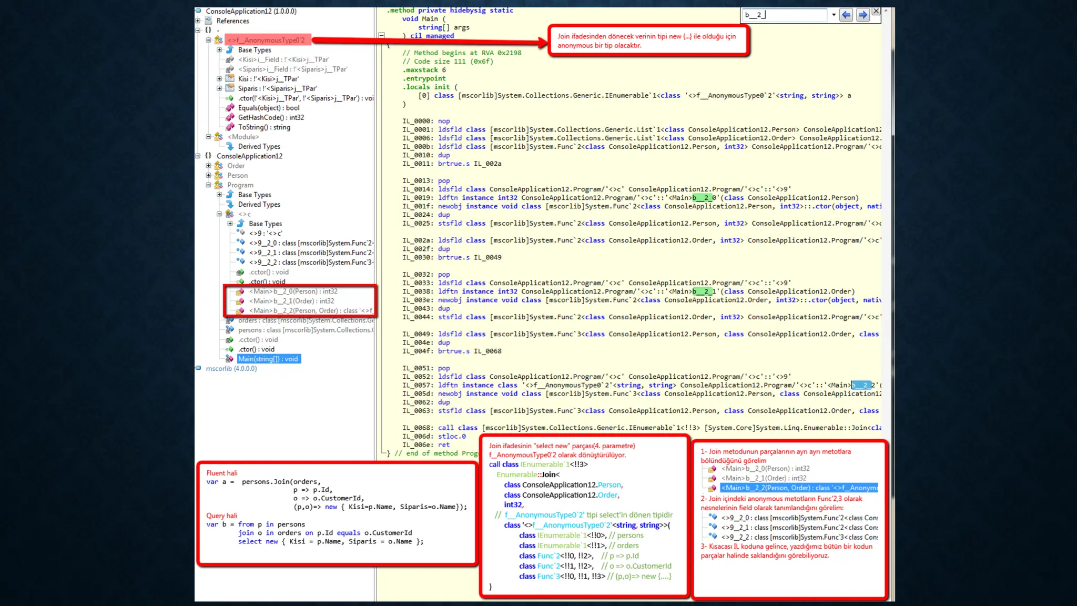Click the 'cil managed' text in code

pos(432,36)
